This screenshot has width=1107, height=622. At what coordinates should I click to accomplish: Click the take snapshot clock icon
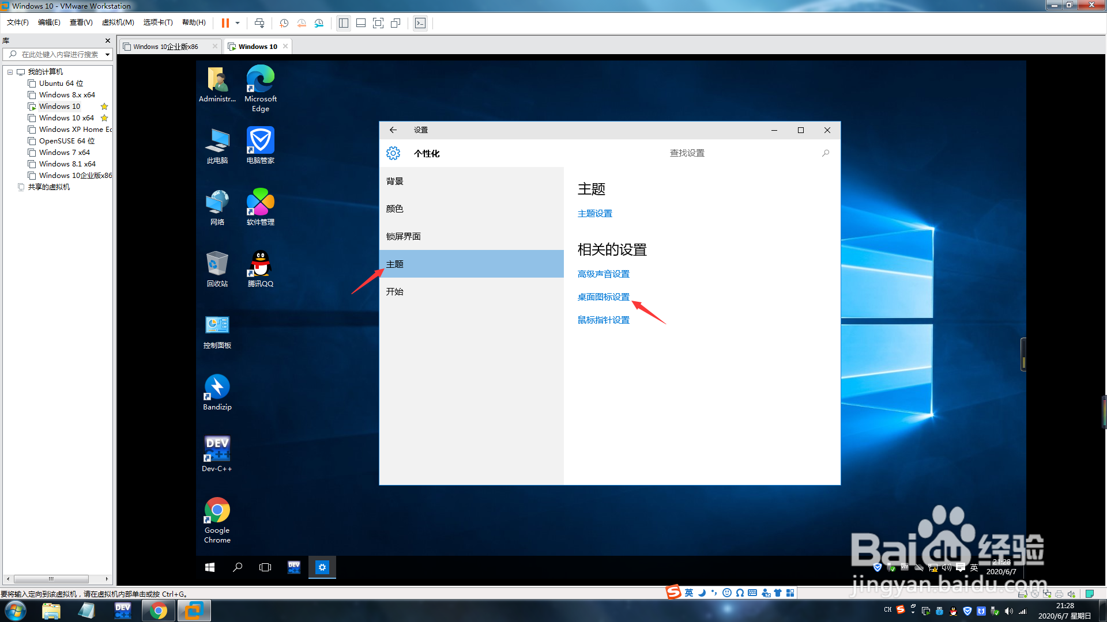[x=284, y=23]
